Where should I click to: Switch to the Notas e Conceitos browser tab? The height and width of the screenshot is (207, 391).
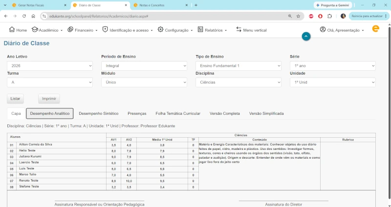click(160, 5)
